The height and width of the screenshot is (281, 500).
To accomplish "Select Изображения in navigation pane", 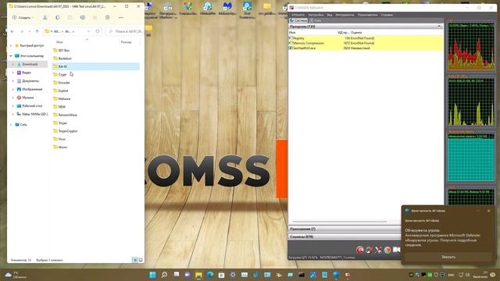I will point(32,89).
